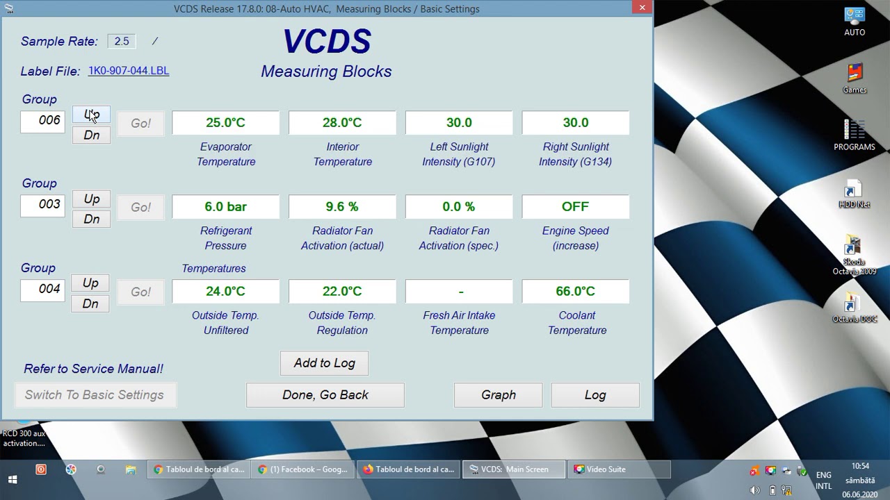Decrement group 003 with Dn button
Screen dimensions: 890x500
coord(91,219)
